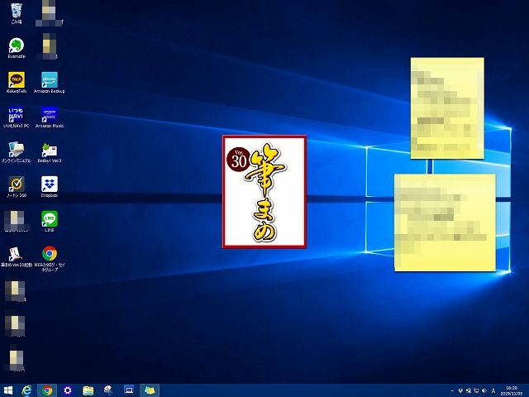This screenshot has width=529, height=397.
Task: Open the taskbar clock and date
Action: [512, 391]
